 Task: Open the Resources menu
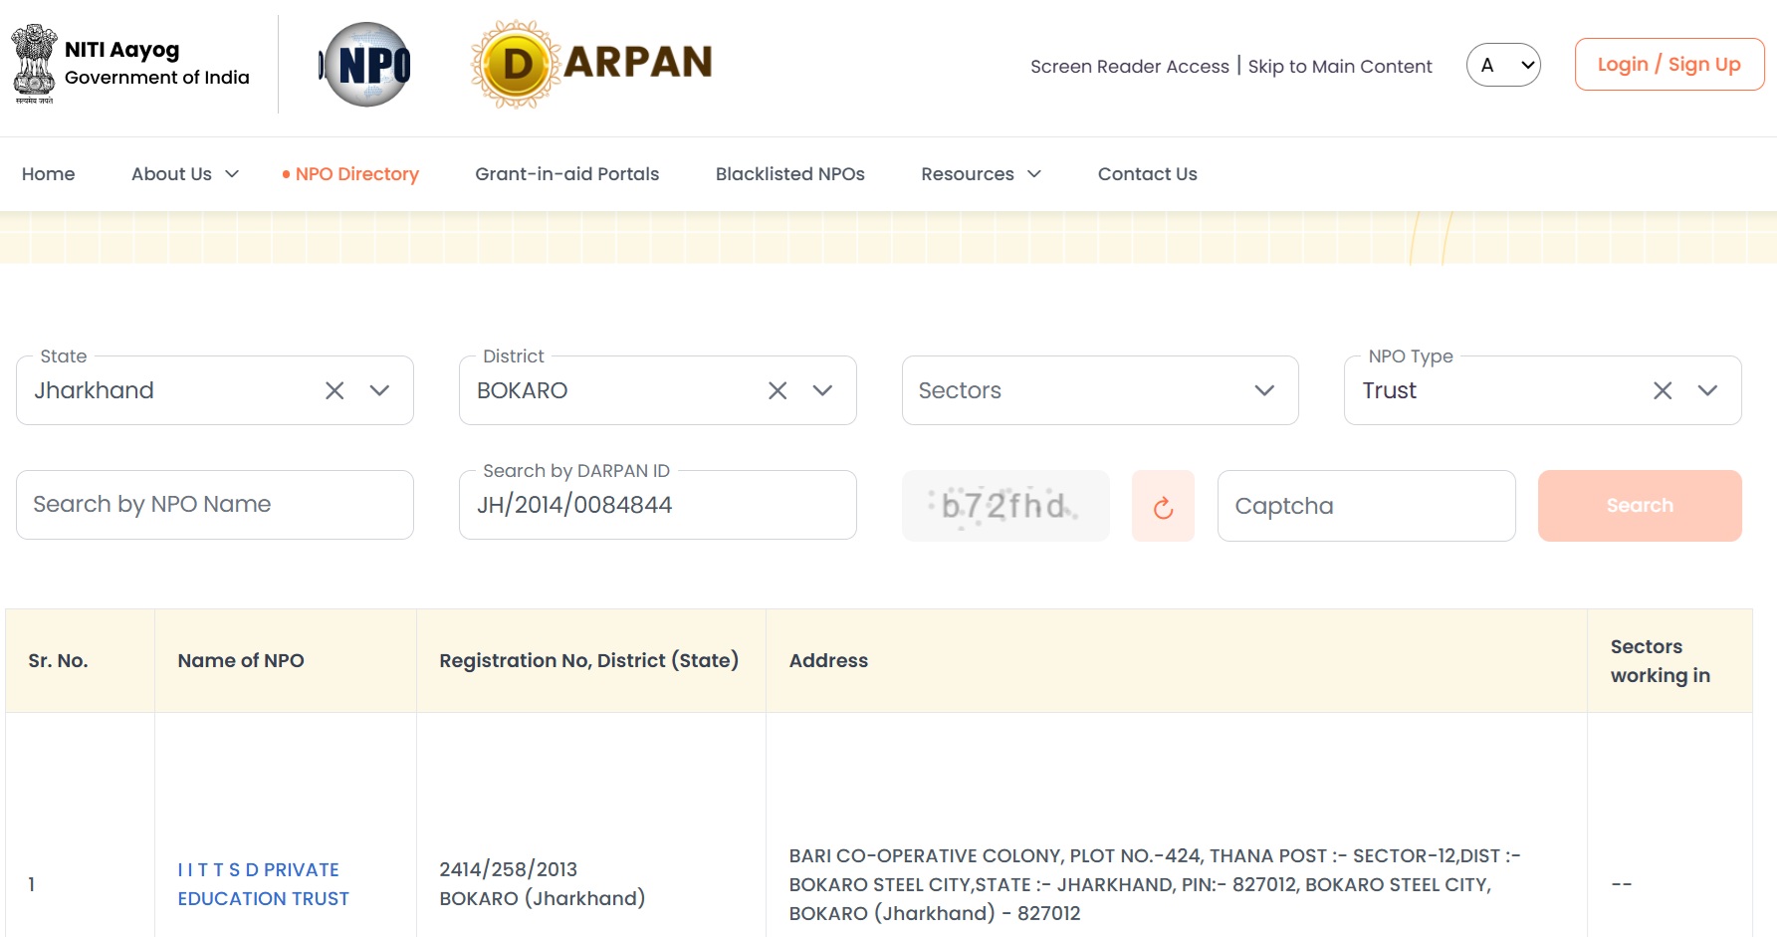point(981,174)
